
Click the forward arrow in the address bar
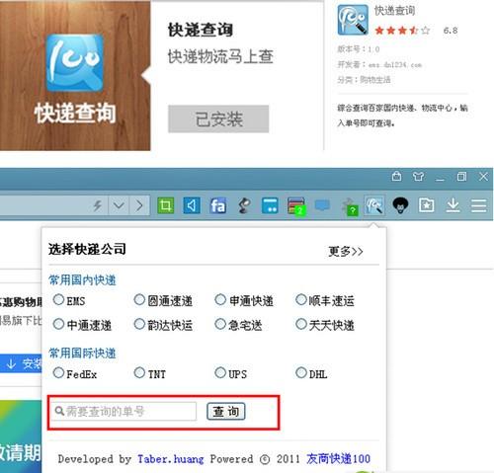(x=139, y=206)
